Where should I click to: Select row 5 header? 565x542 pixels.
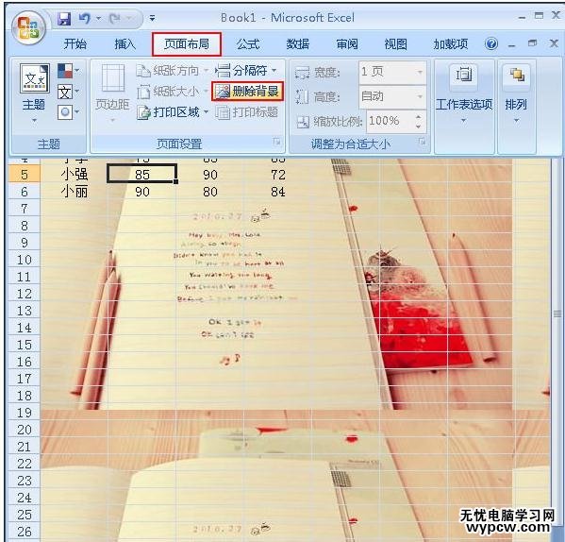[x=25, y=175]
